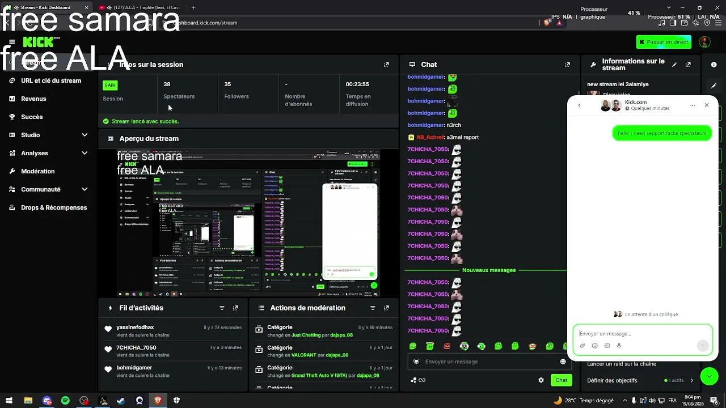Open Brave VPN icon in toolbar

pos(707,23)
